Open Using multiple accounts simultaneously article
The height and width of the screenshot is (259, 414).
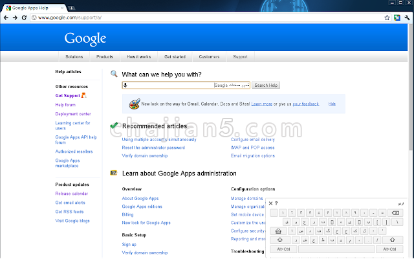tap(159, 140)
